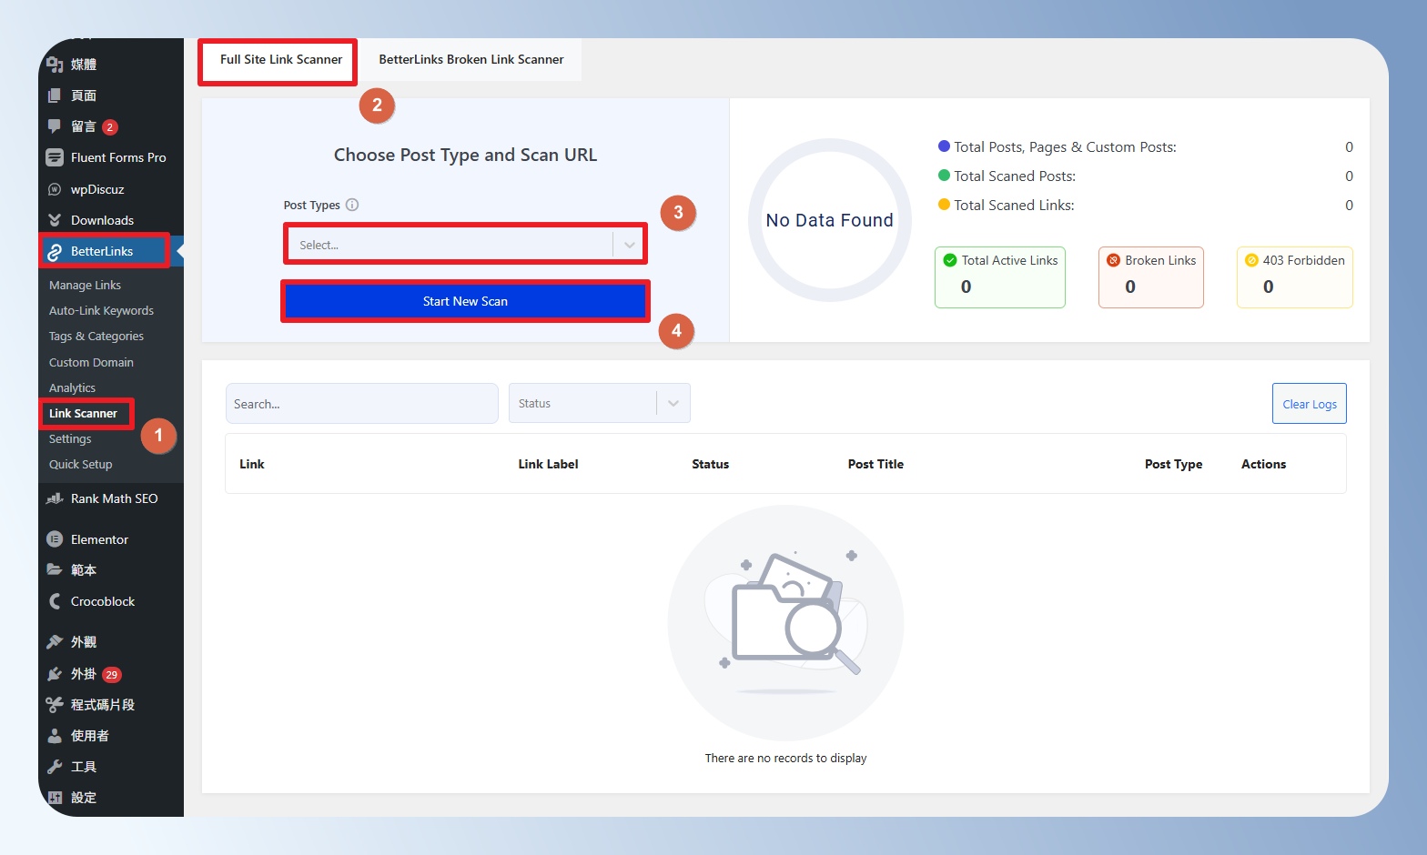Click the green Total Active Links check icon
Image resolution: width=1427 pixels, height=855 pixels.
click(950, 260)
